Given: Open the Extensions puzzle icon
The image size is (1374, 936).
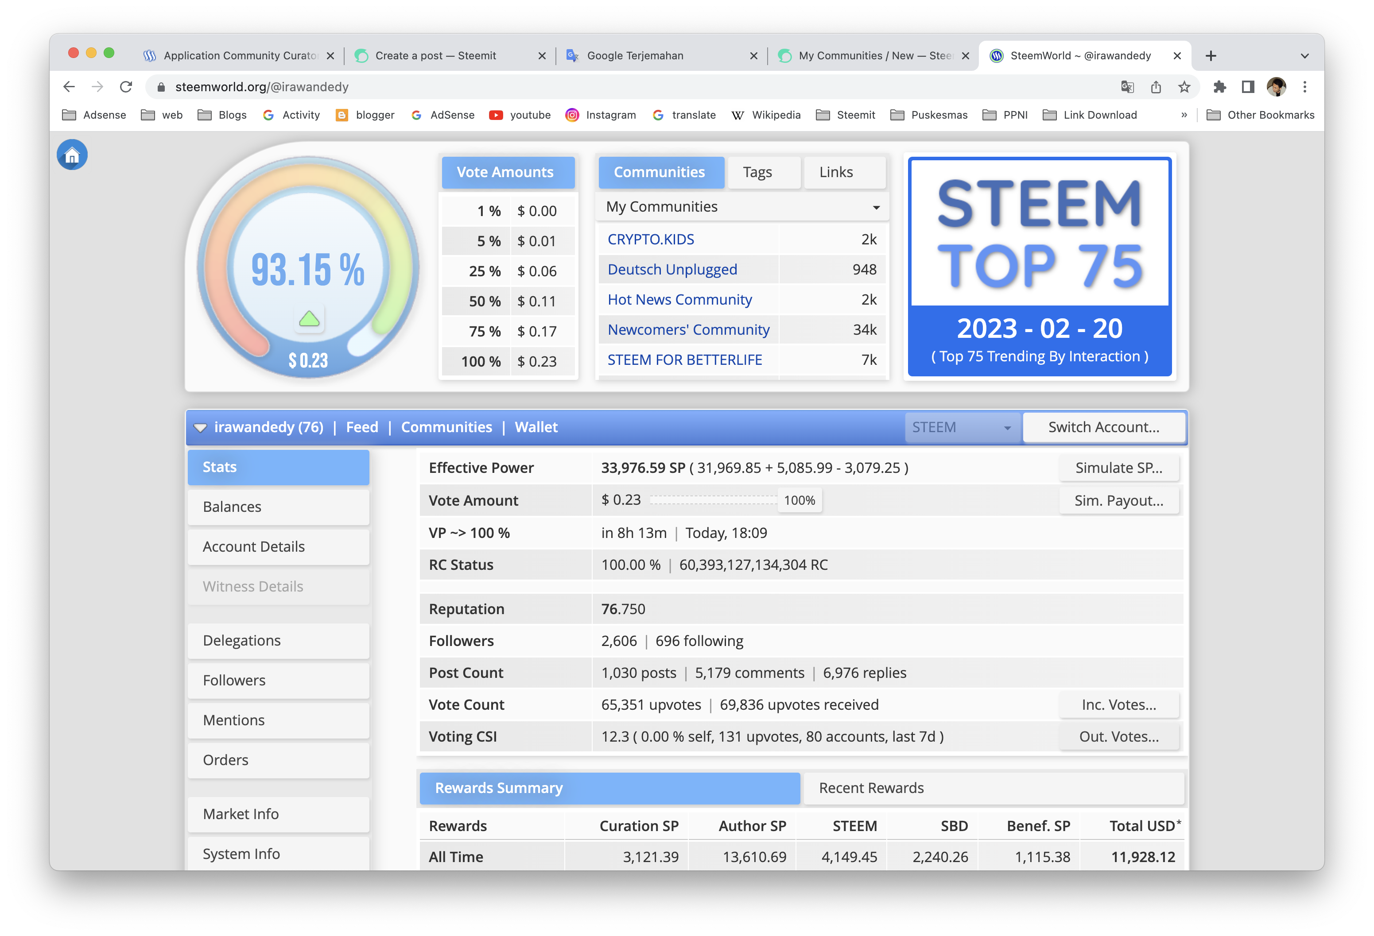Looking at the screenshot, I should (1219, 88).
